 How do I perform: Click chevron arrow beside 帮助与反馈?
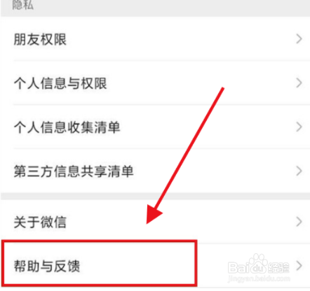click(x=299, y=266)
